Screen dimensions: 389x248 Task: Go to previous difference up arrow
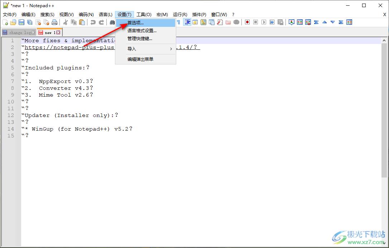pos(325,22)
